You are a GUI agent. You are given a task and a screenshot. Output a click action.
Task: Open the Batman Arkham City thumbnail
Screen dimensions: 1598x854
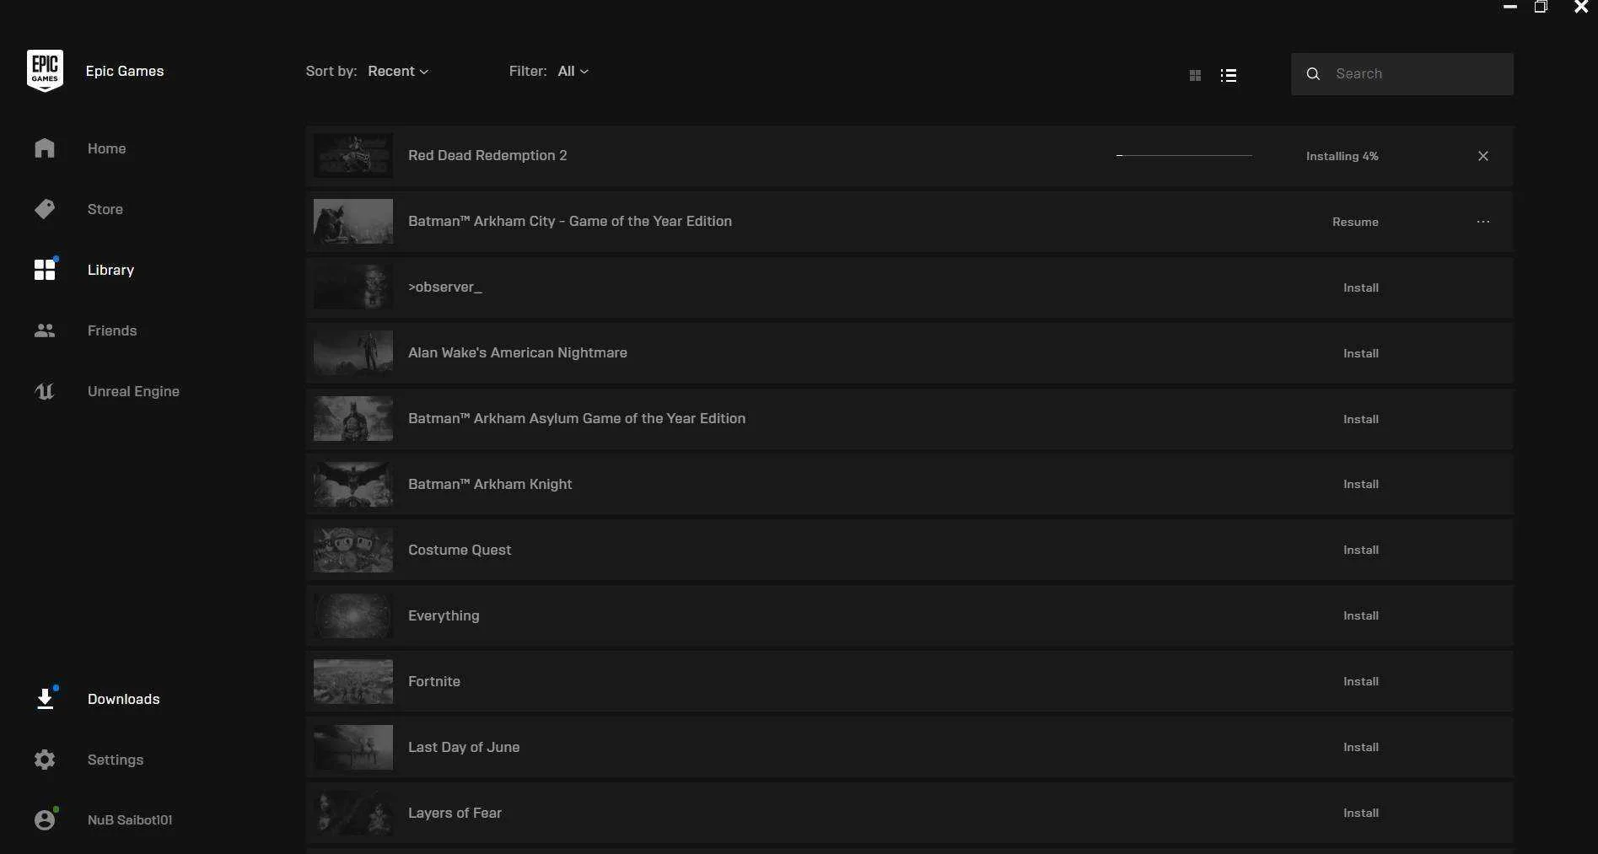coord(353,221)
